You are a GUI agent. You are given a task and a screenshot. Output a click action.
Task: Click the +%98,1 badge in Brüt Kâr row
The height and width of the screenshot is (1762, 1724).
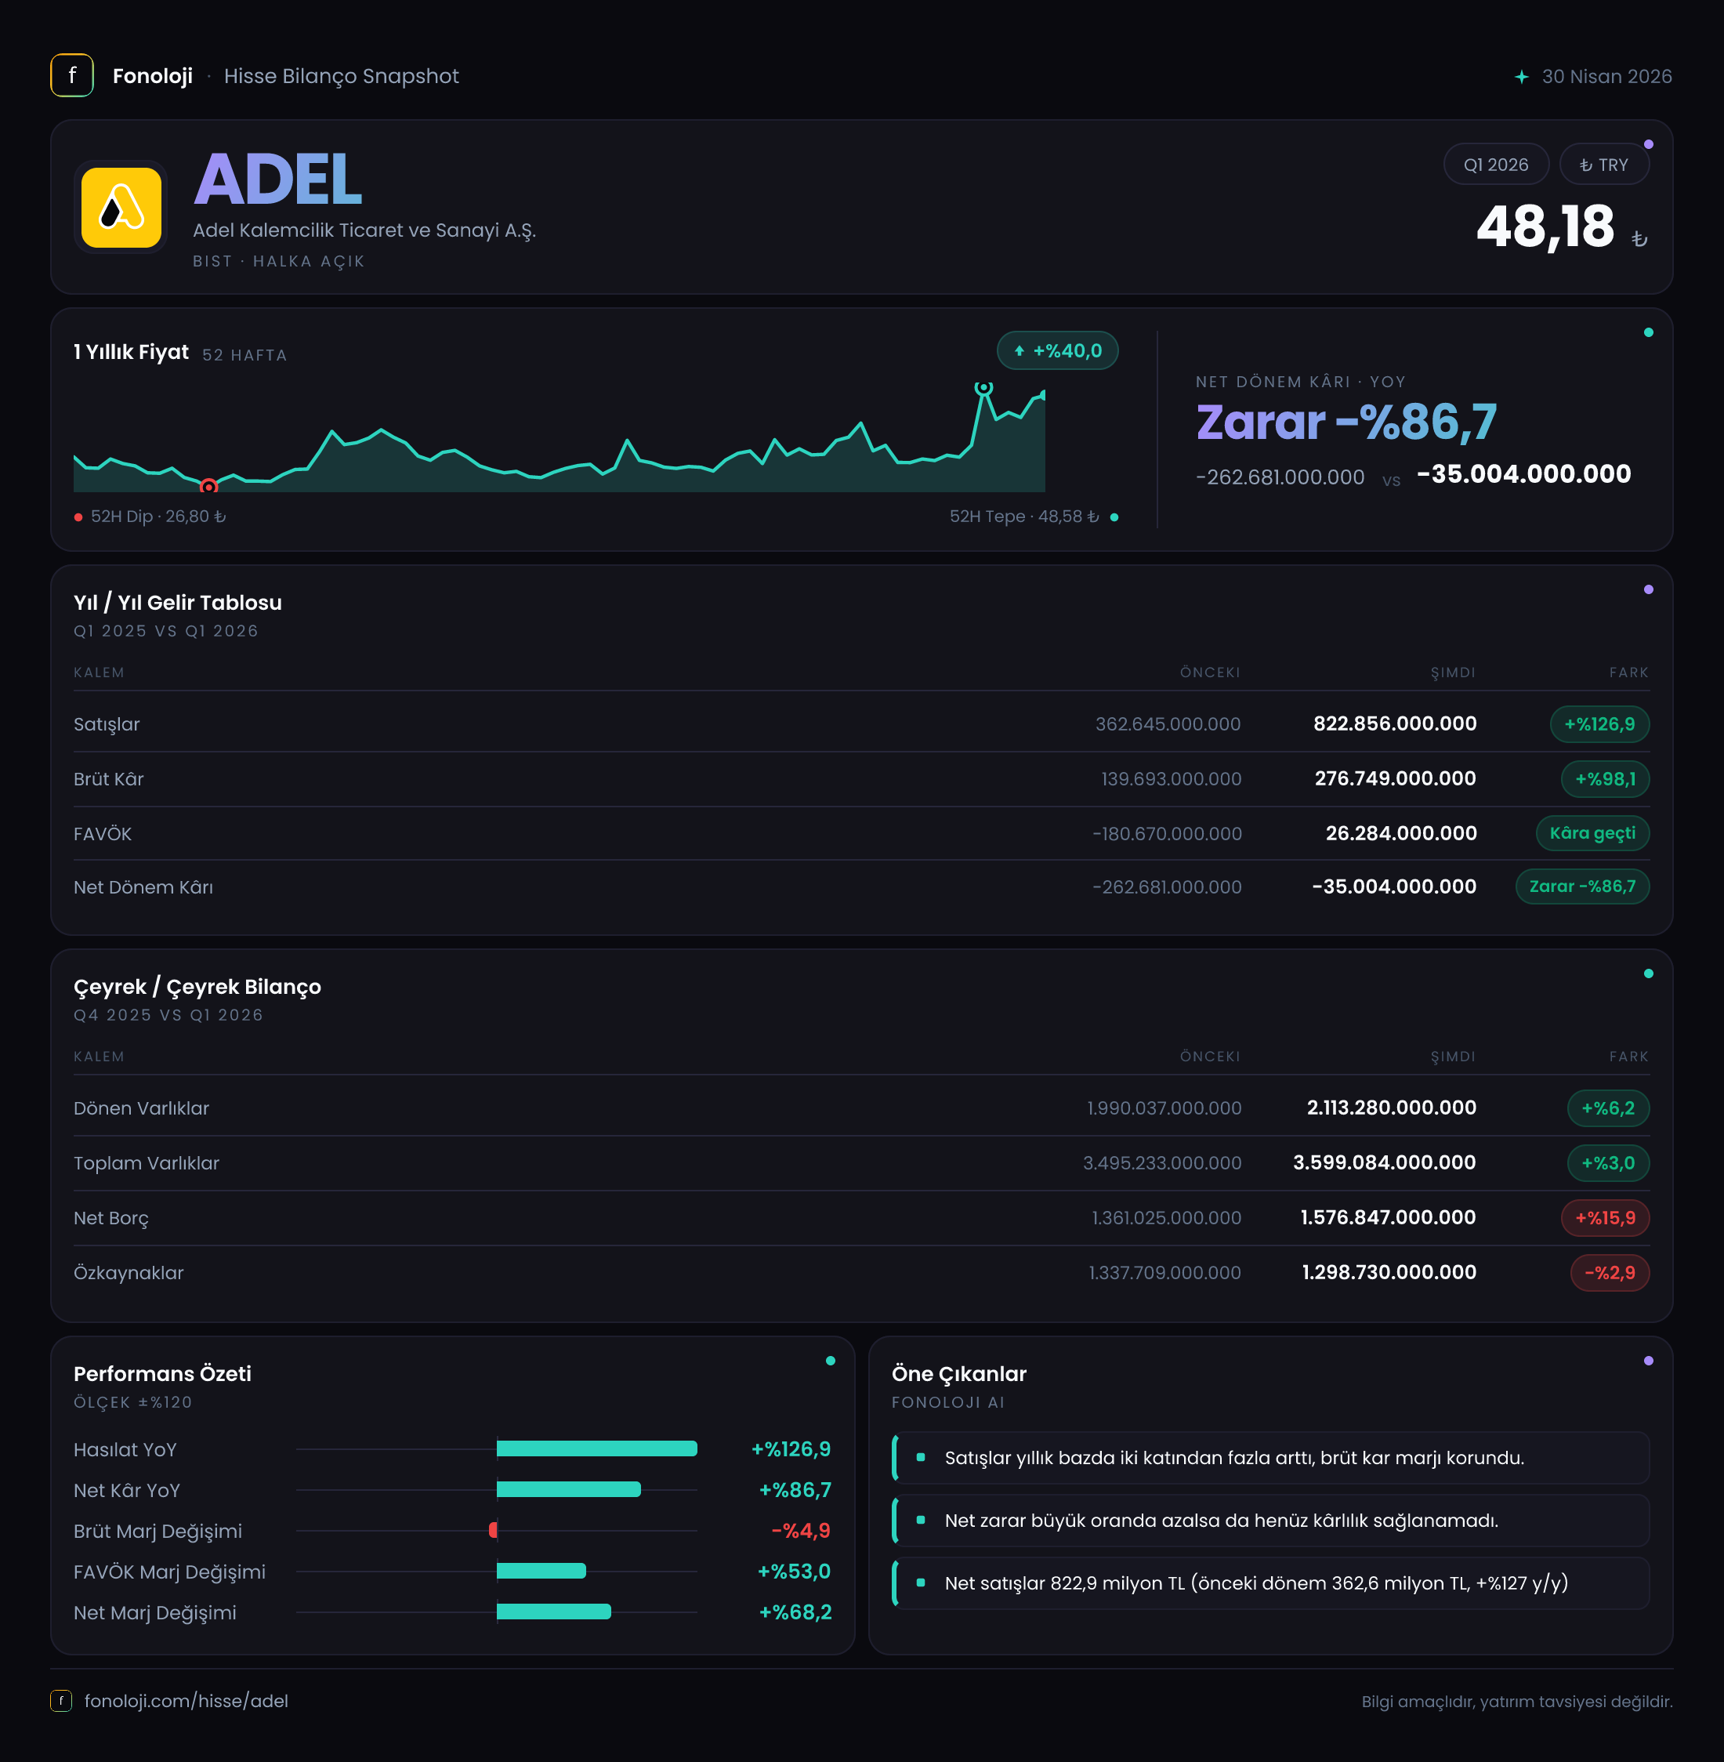tap(1606, 778)
